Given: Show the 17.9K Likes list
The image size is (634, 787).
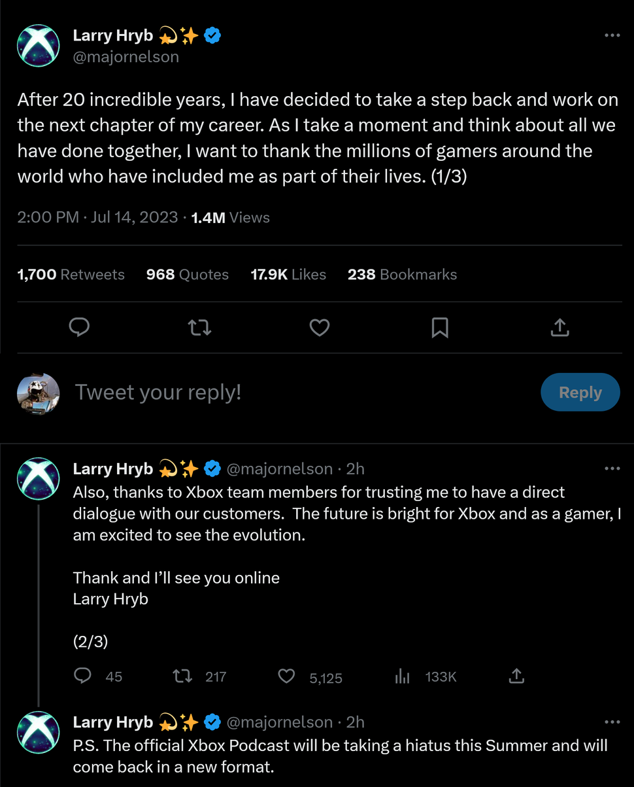Looking at the screenshot, I should point(288,275).
